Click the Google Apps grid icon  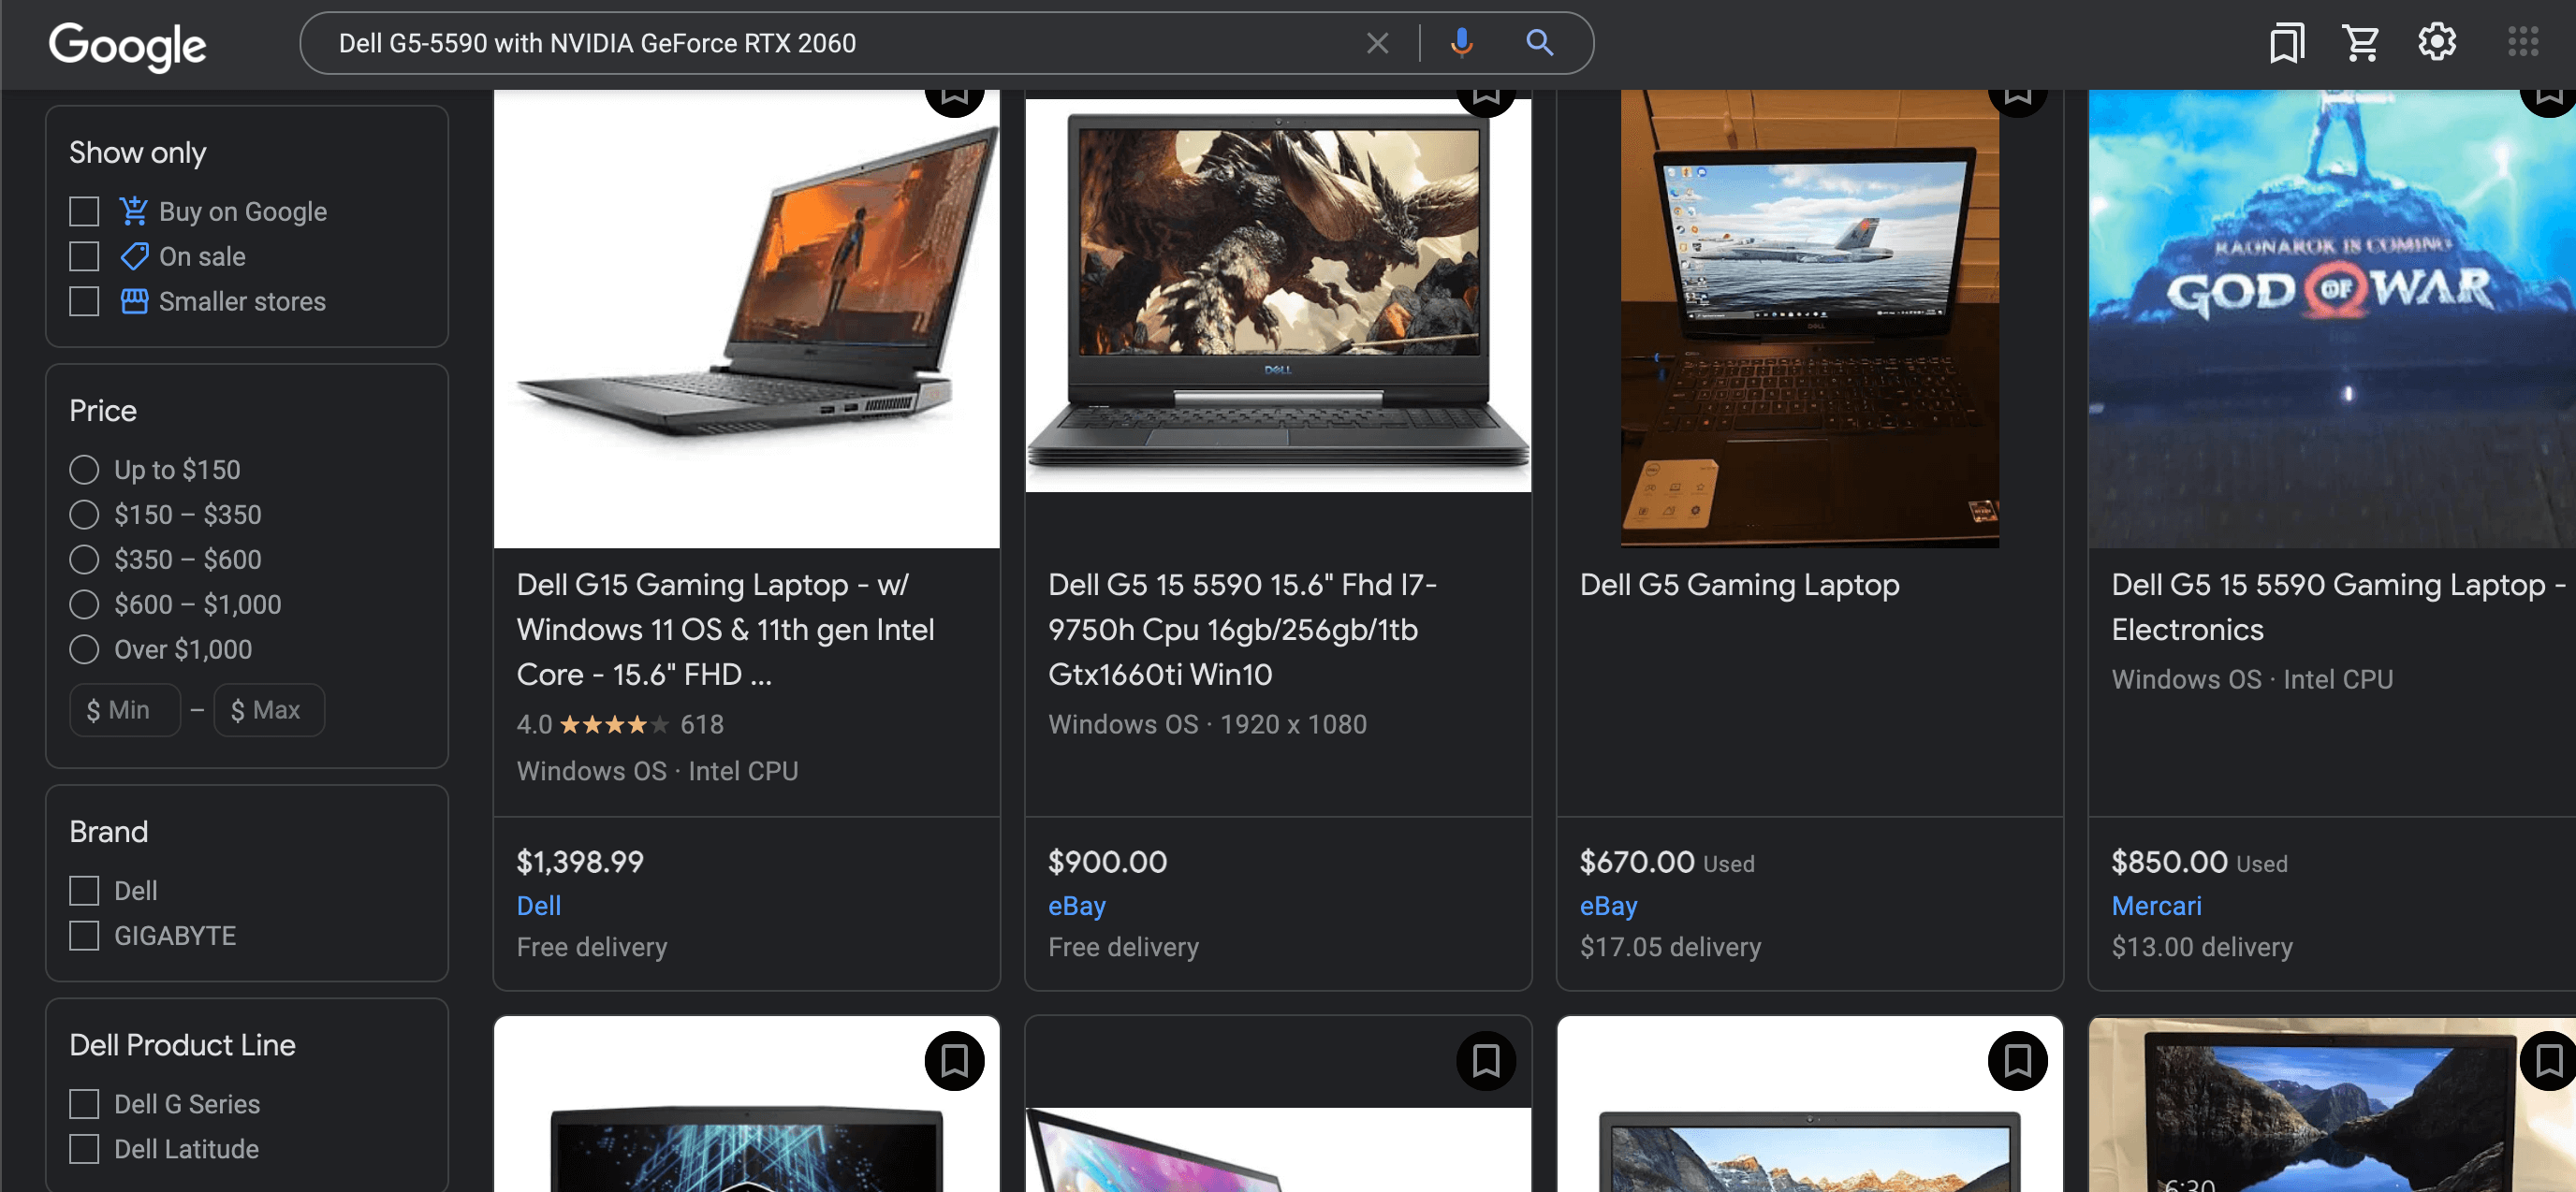[2522, 43]
